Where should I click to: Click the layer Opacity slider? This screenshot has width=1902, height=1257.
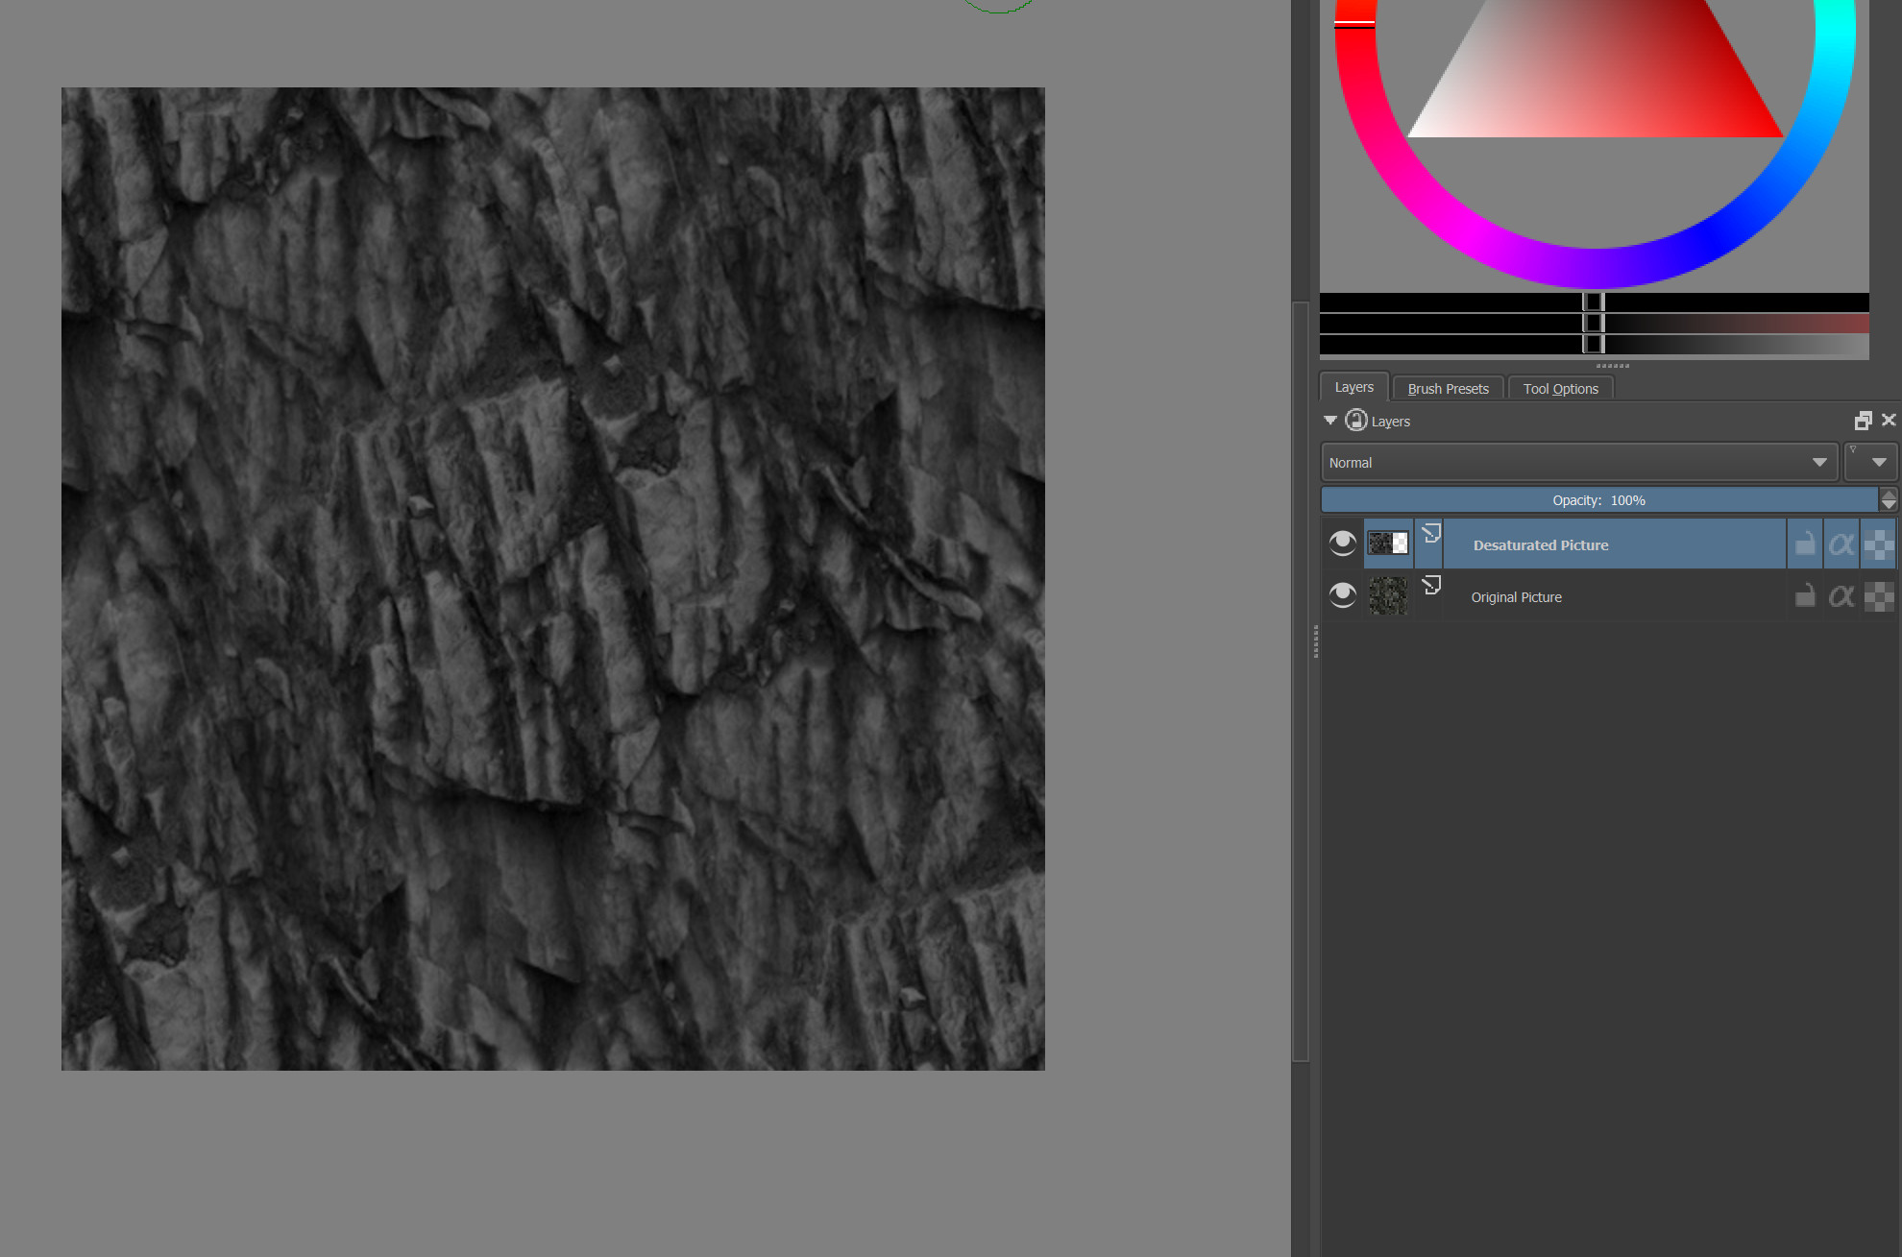click(x=1598, y=500)
